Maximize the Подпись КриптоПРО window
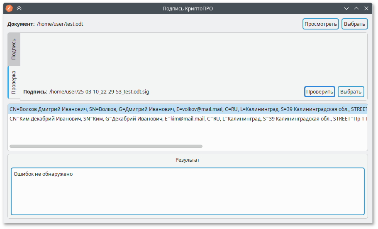The width and height of the screenshot is (378, 229). pyautogui.click(x=356, y=8)
